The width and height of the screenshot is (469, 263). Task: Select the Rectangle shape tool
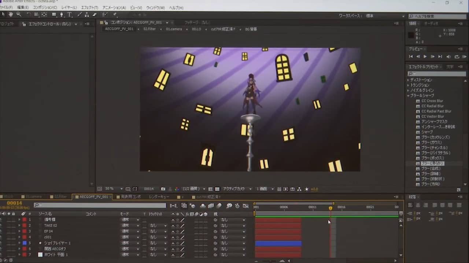click(x=54, y=15)
